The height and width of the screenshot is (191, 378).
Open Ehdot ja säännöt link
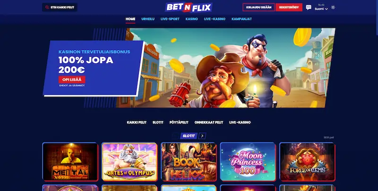(x=72, y=86)
